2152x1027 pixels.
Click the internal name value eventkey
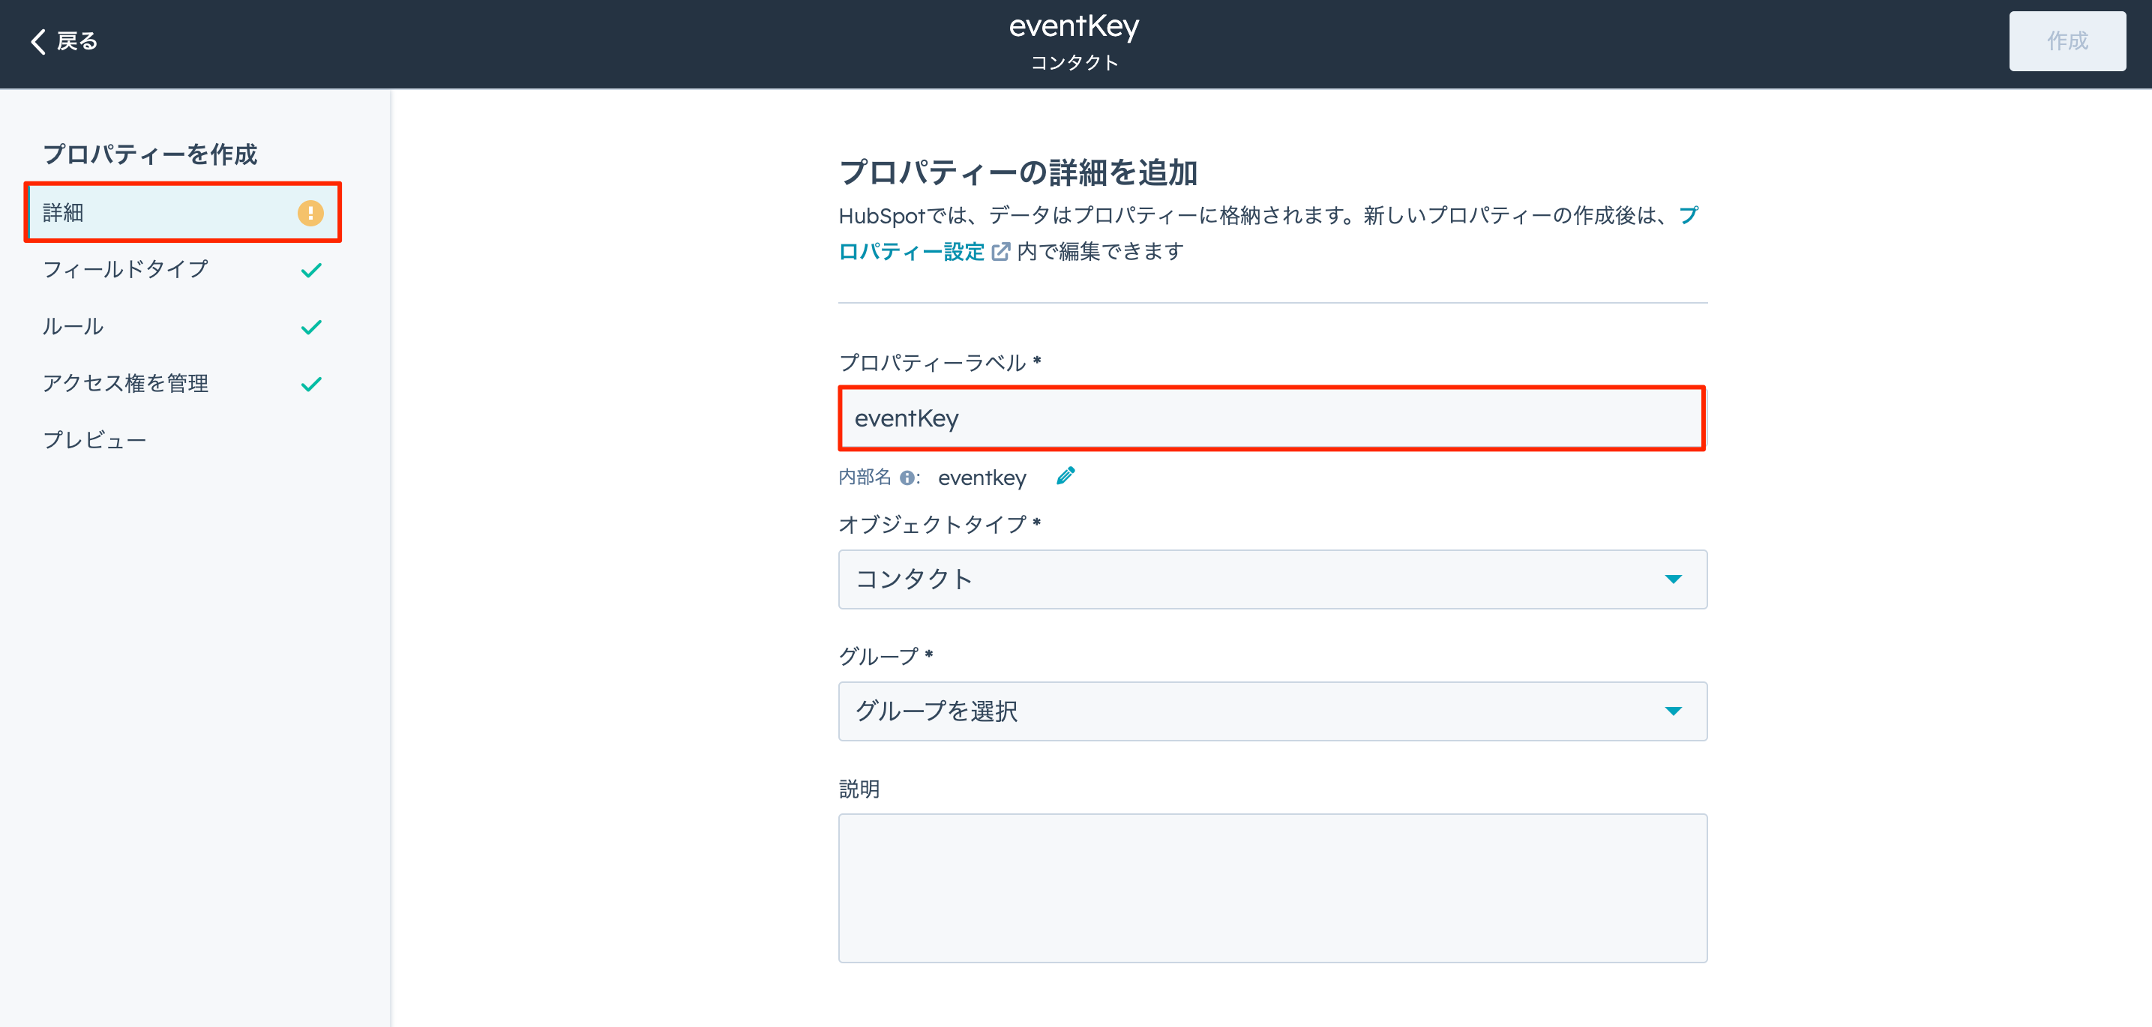pos(982,478)
